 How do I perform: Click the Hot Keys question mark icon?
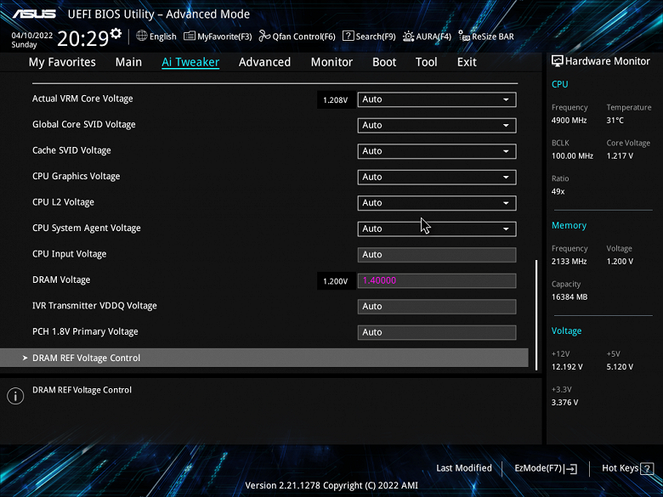[647, 469]
